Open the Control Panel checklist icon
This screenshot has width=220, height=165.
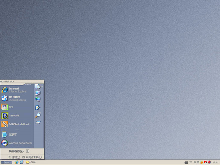point(38,107)
